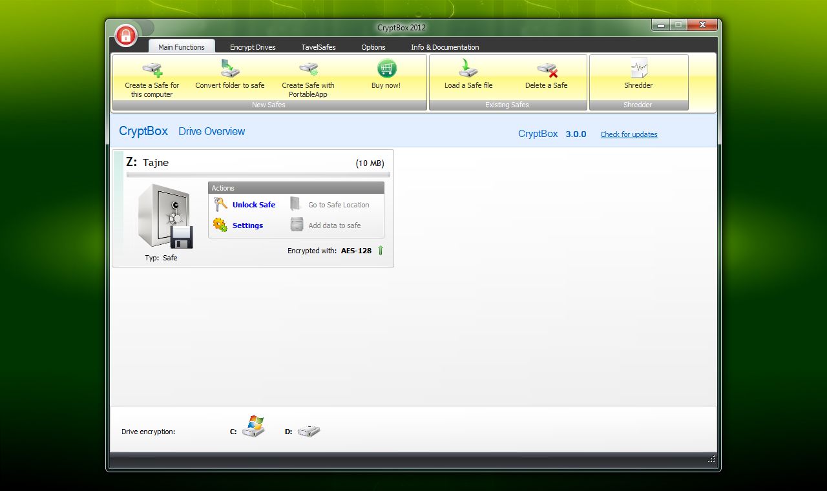827x491 pixels.
Task: Click the green arrow beside AES-128
Action: point(381,250)
